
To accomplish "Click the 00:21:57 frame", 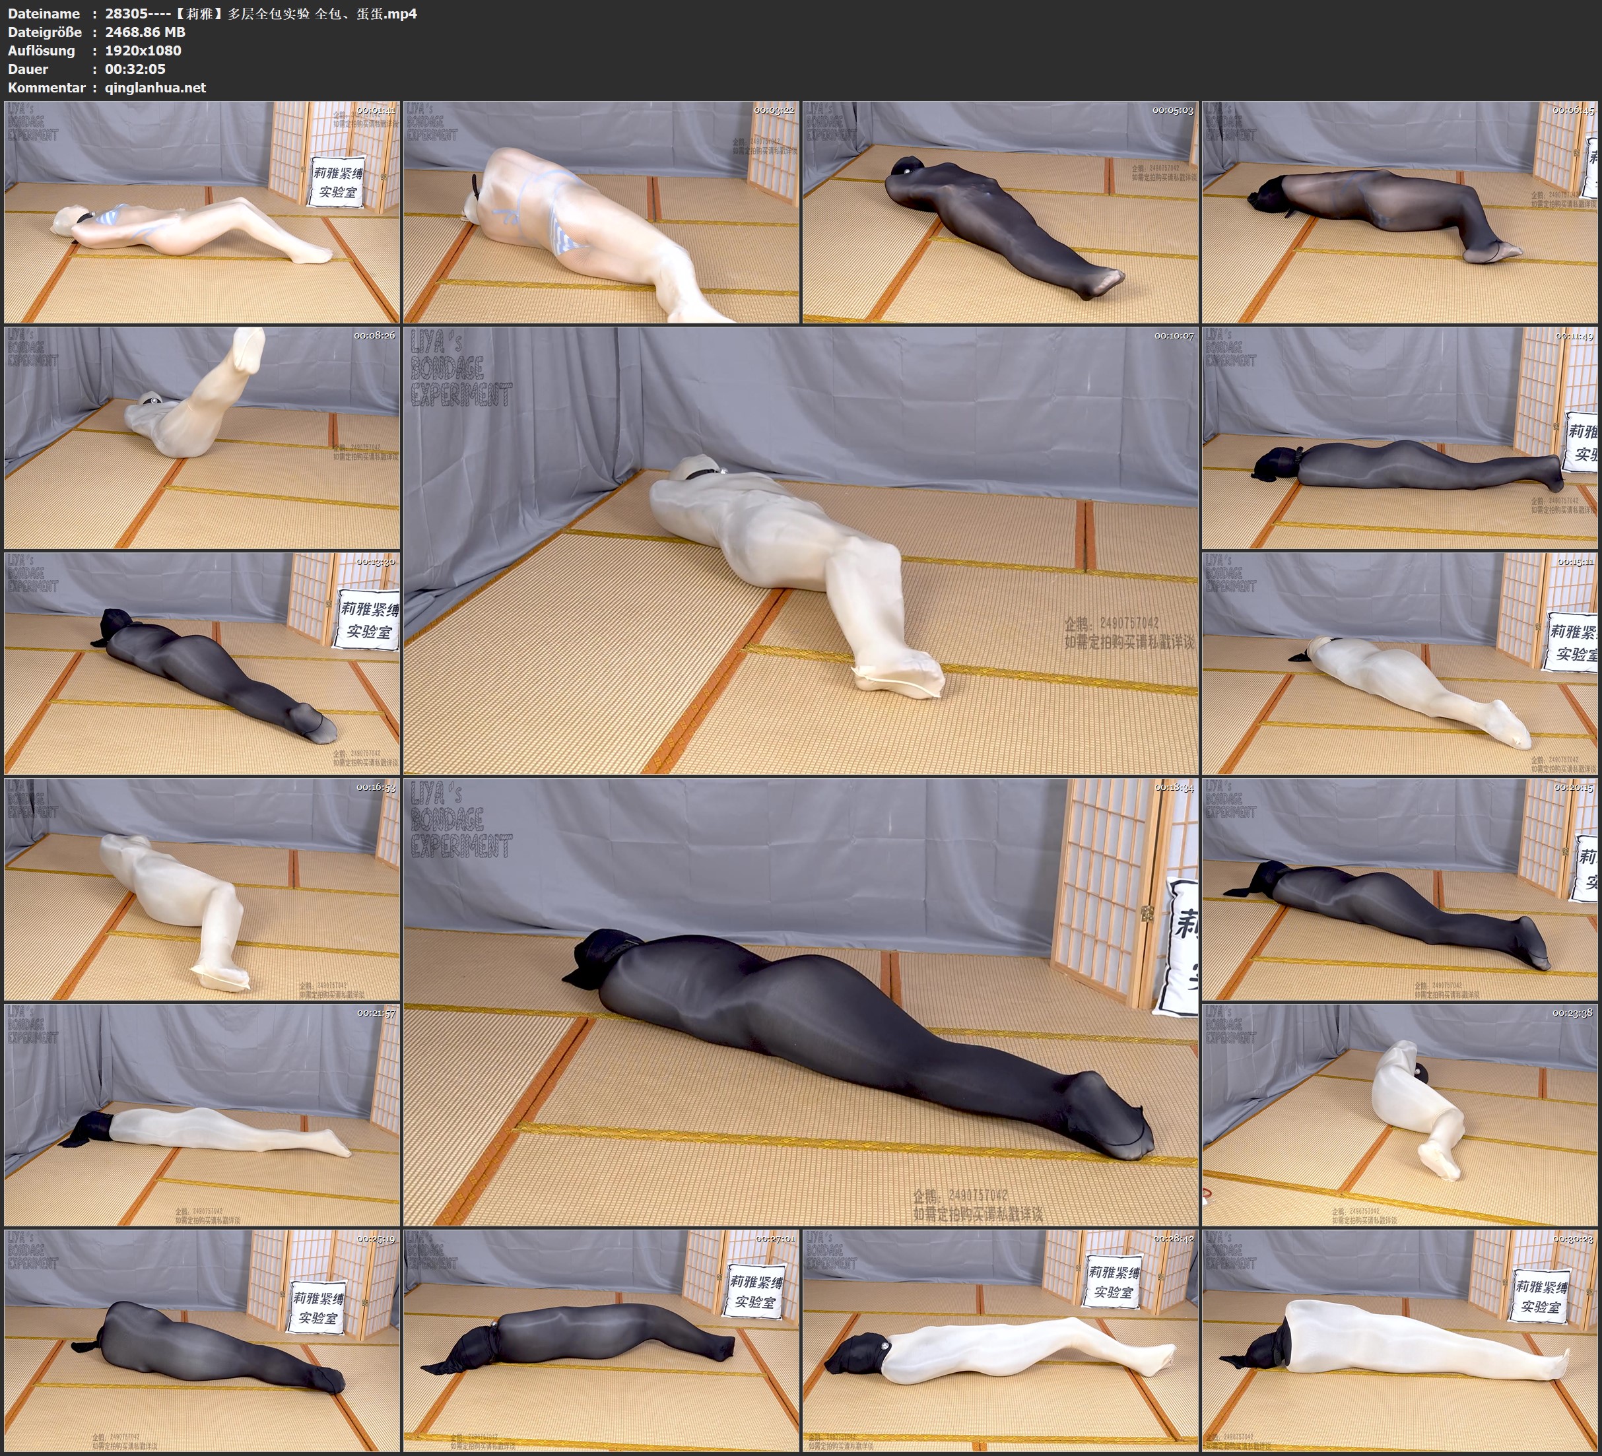I will coord(202,1114).
